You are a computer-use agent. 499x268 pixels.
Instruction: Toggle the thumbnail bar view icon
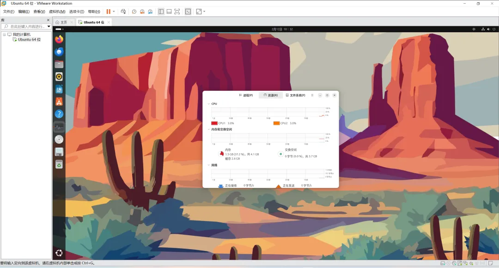coord(169,12)
